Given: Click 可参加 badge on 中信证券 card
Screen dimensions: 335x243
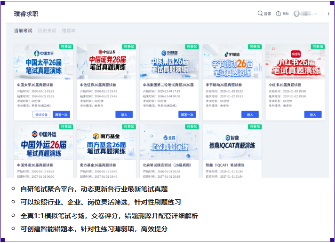Looking at the screenshot, I should (129, 47).
